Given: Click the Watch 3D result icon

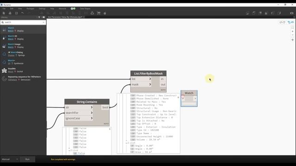Looking at the screenshot, I should point(4,38).
